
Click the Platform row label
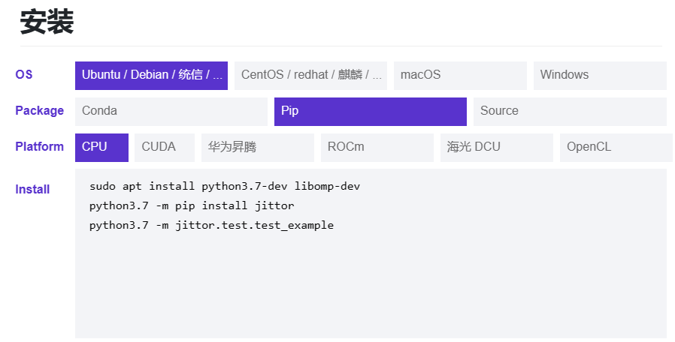[39, 147]
